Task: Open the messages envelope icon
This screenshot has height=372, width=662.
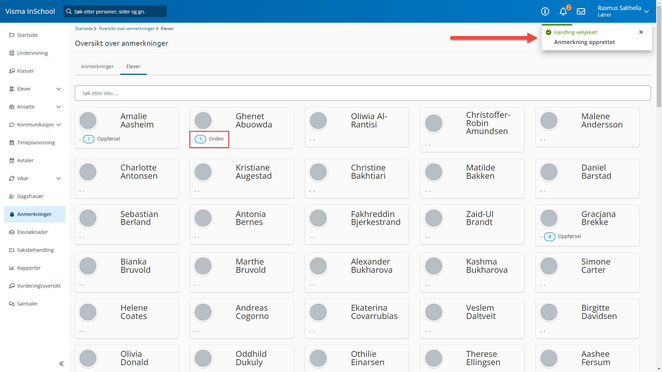Action: click(x=581, y=11)
